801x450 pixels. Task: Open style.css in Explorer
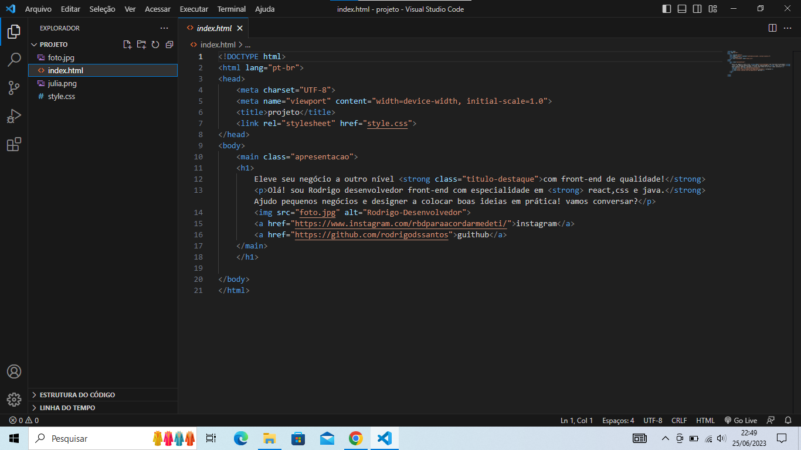pos(103,96)
